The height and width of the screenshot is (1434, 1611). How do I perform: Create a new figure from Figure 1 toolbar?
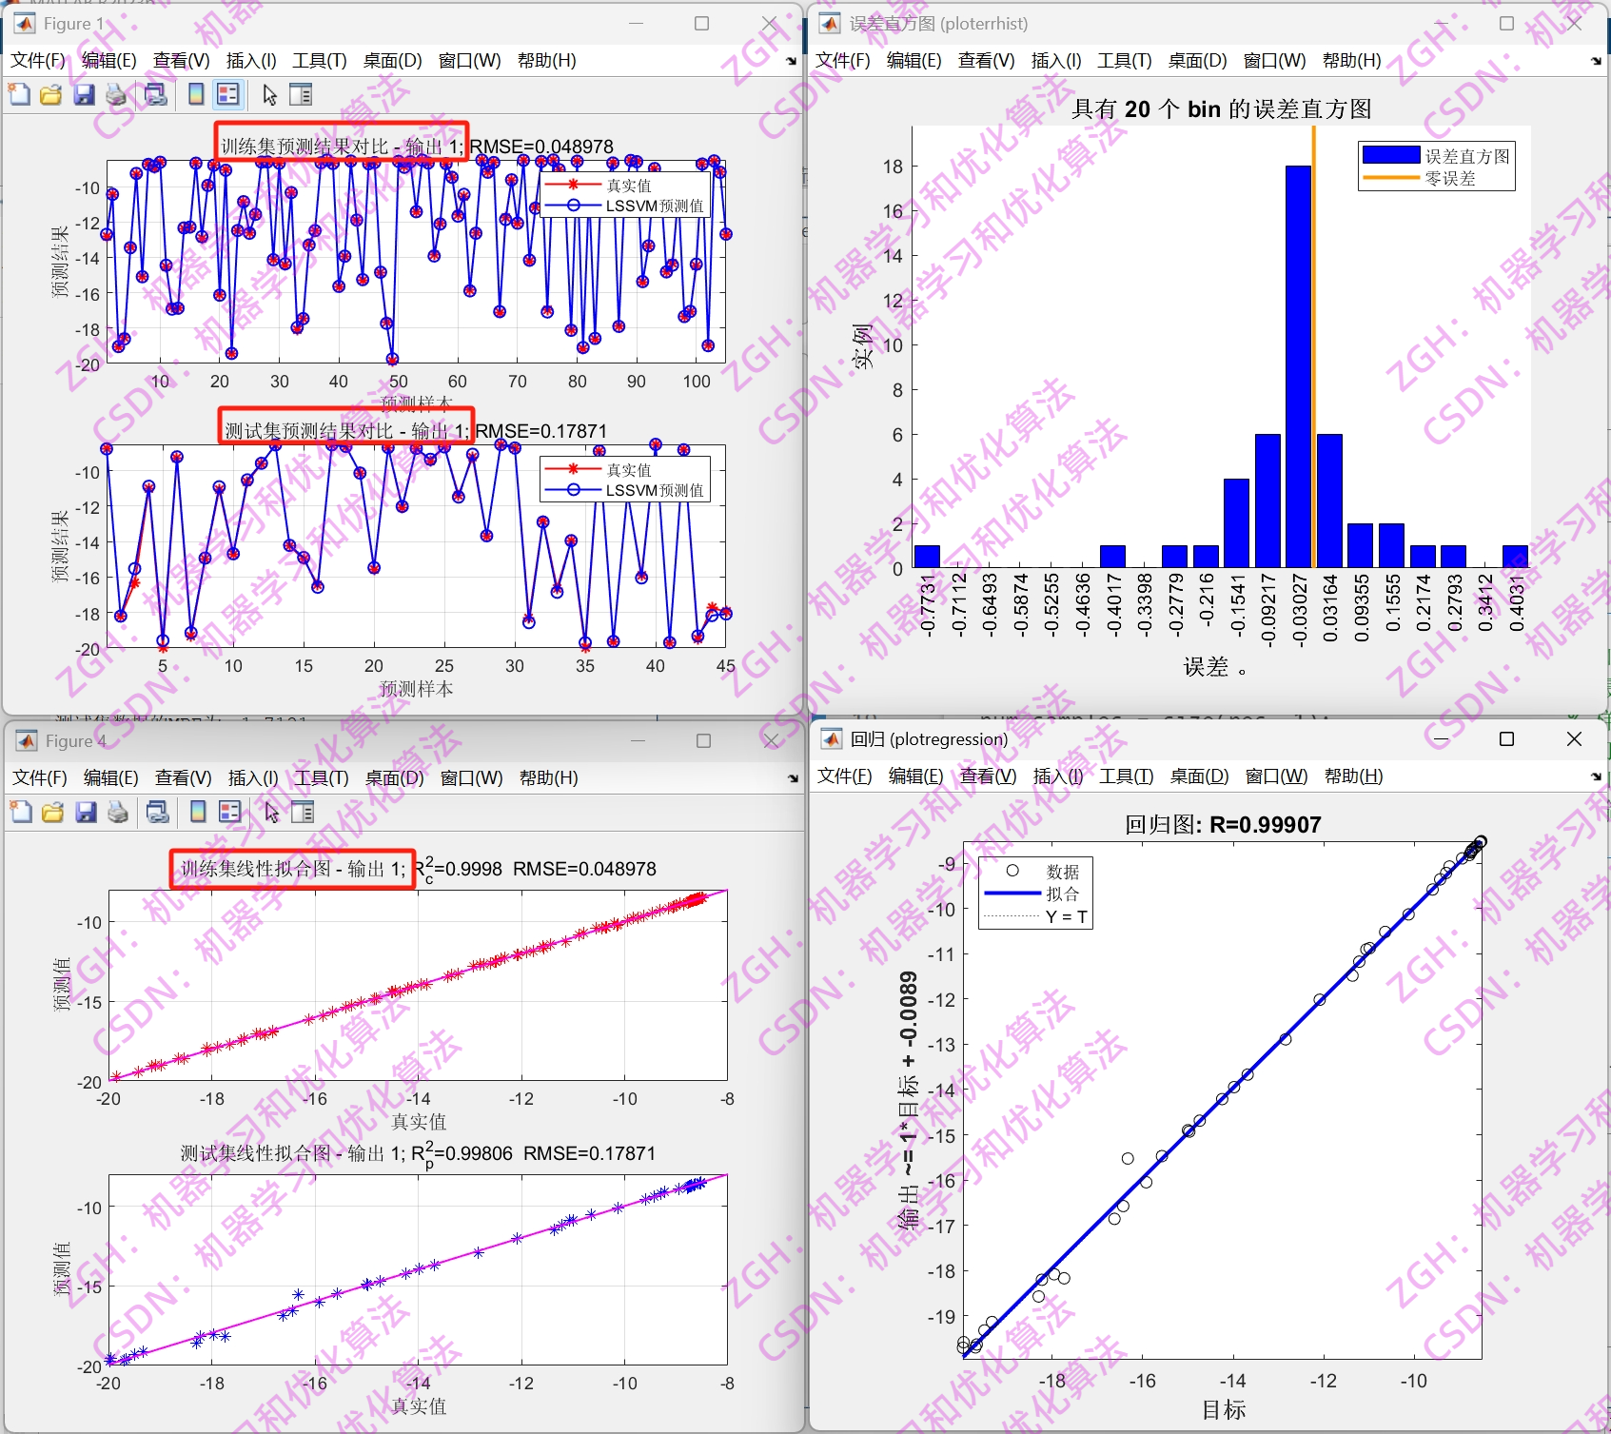pos(20,94)
